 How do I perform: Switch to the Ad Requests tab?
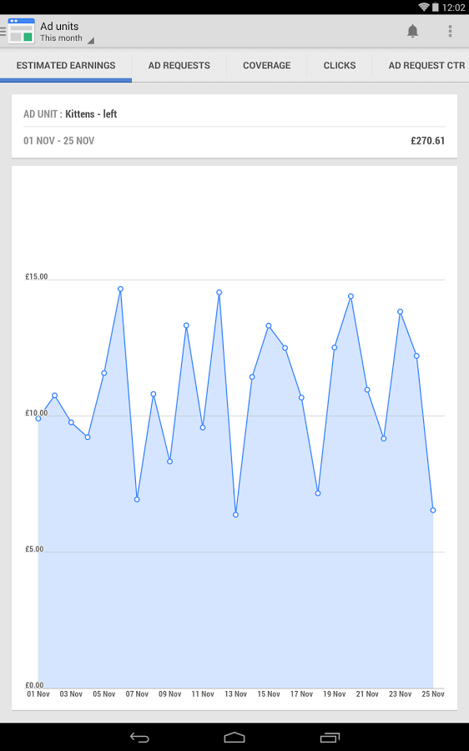tap(179, 65)
